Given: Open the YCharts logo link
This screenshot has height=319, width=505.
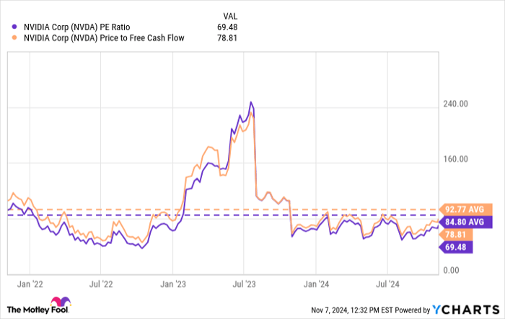Looking at the screenshot, I should pos(467,309).
